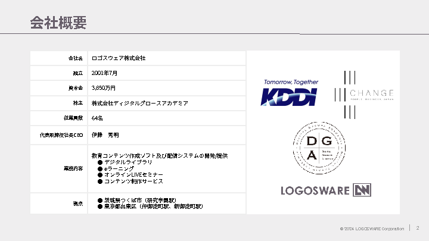429x241 pixels.
Task: Click the LOGOSWARE wordmark text
Action: pyautogui.click(x=316, y=190)
